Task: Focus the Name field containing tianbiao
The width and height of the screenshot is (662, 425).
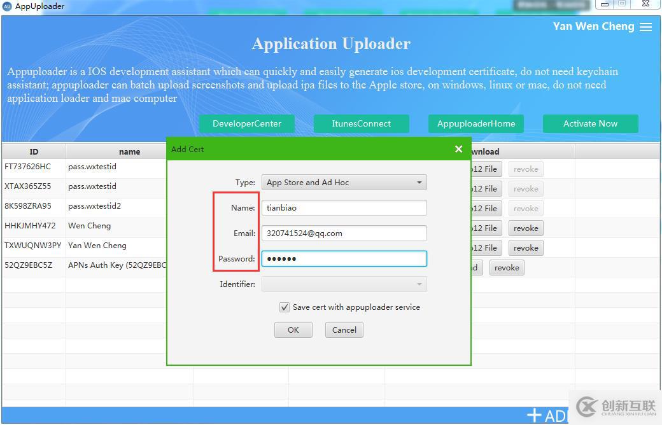Action: point(344,207)
